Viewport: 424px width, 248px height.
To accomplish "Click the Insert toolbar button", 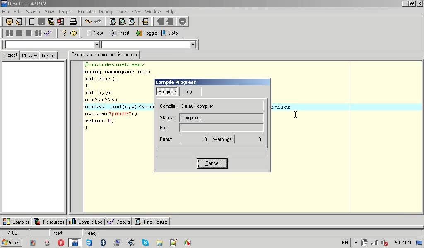I will point(120,33).
